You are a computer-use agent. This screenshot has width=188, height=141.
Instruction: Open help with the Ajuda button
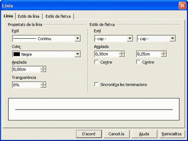click(144, 134)
